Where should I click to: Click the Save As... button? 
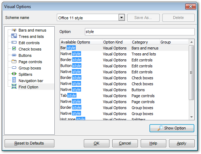click(143, 18)
